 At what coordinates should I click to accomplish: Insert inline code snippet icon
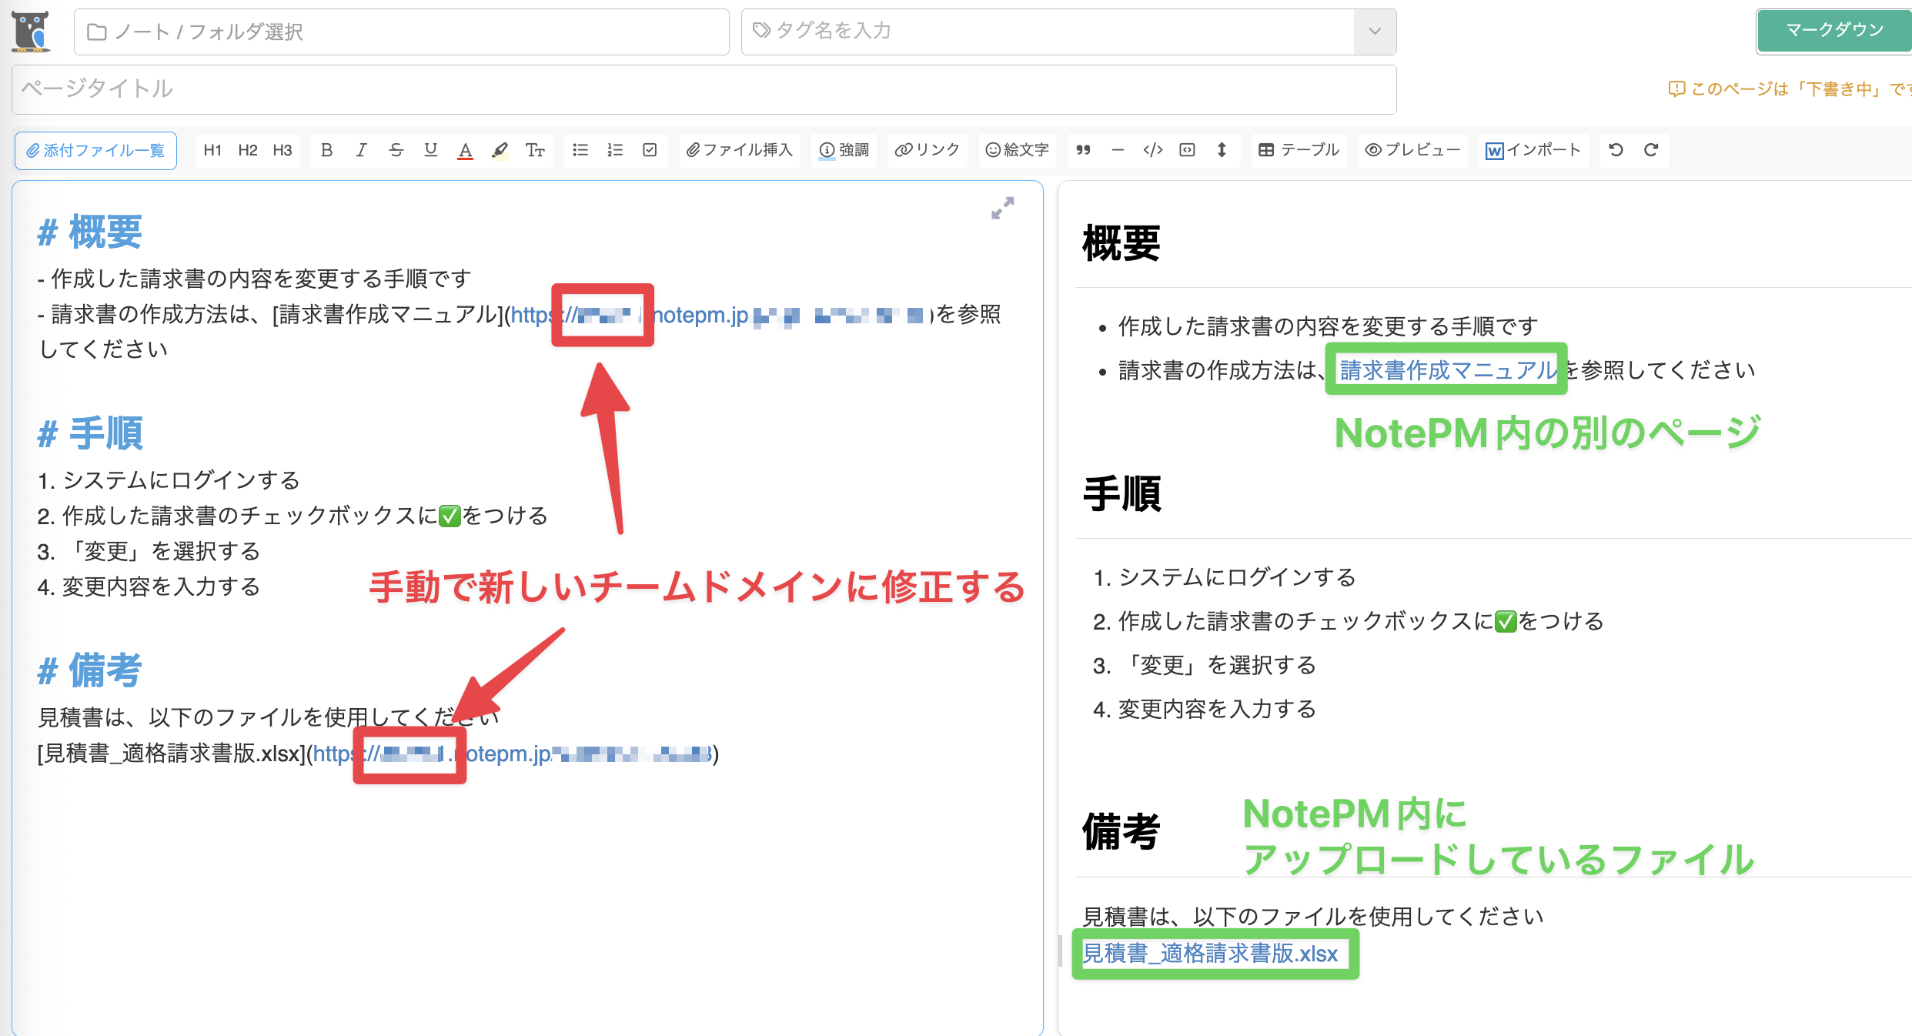(1152, 150)
